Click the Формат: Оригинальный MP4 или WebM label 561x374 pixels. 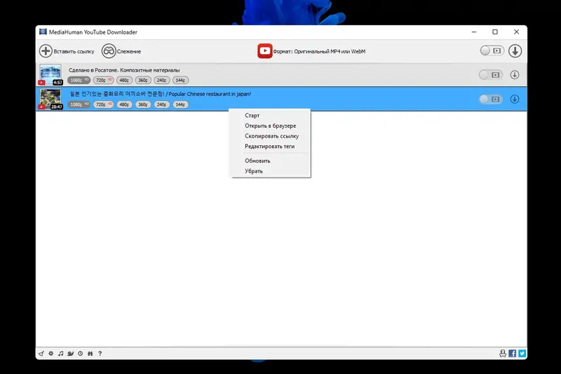319,51
